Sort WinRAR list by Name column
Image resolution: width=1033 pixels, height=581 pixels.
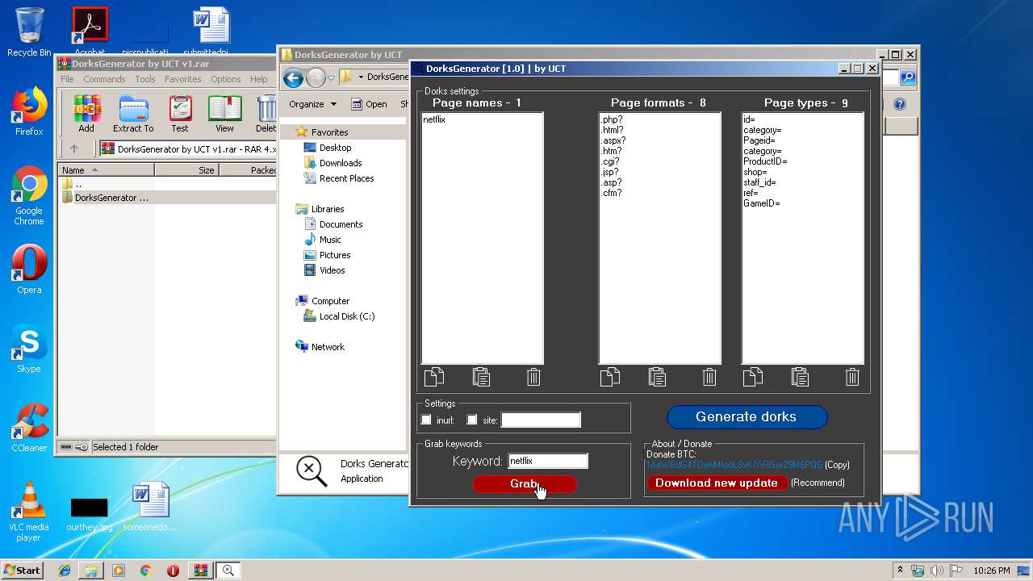(106, 170)
